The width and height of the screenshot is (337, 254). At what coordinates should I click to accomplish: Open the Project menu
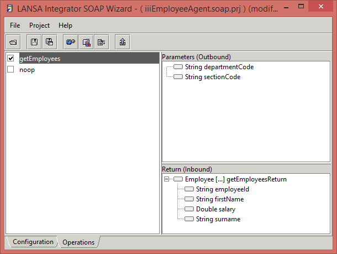point(39,25)
